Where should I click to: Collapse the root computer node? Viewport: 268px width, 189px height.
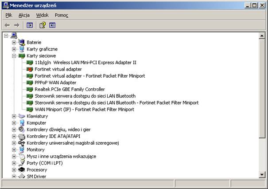(6, 36)
